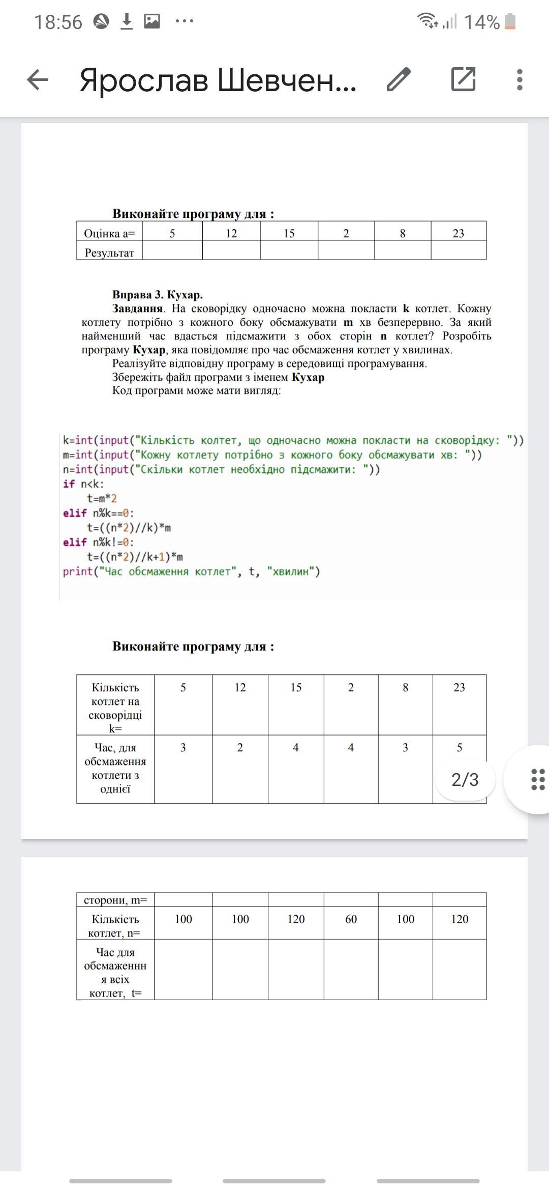Viewport: 549px width, 1191px height.
Task: Tap the image notification icon in status bar
Action: point(152,21)
